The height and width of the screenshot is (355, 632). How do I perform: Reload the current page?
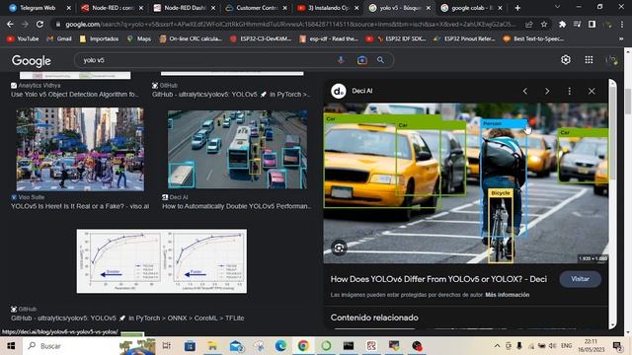pyautogui.click(x=39, y=24)
